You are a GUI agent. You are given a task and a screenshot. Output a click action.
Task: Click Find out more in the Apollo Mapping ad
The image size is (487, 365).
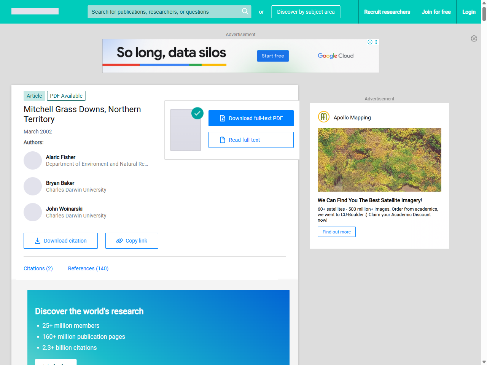coord(336,232)
